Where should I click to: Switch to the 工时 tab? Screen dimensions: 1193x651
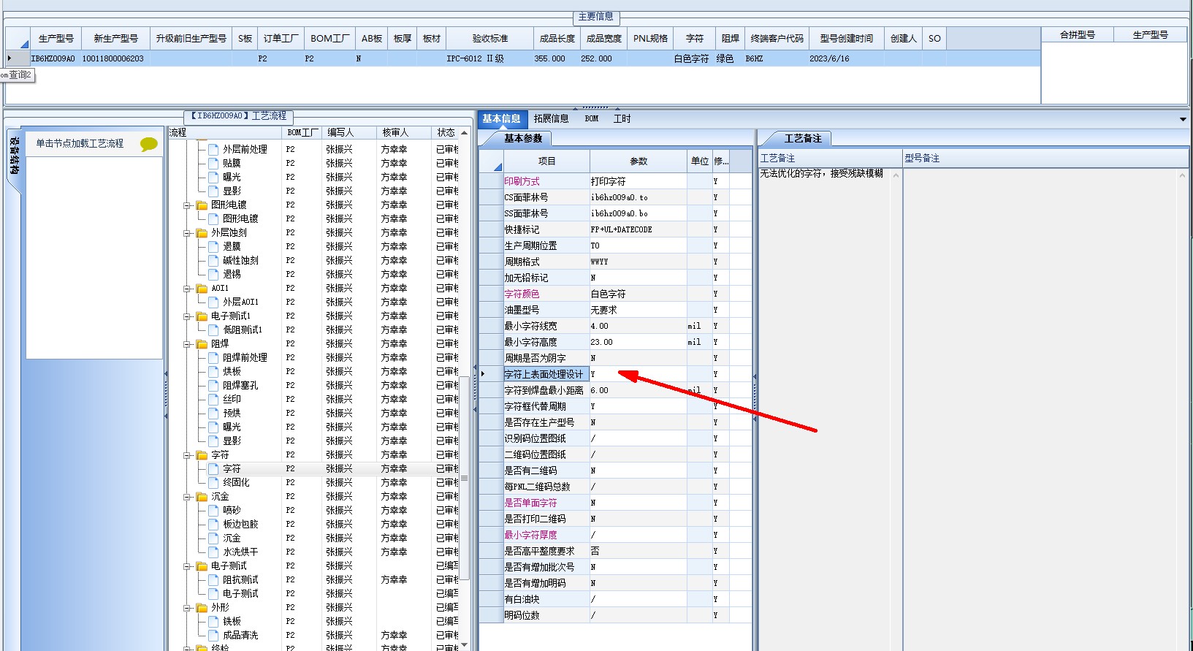pos(622,118)
